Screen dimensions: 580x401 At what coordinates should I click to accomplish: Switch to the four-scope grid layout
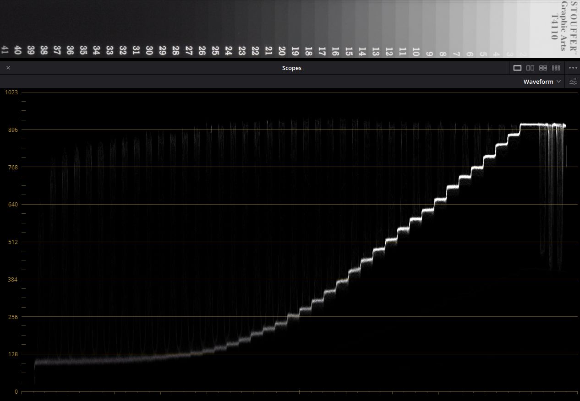(x=543, y=68)
